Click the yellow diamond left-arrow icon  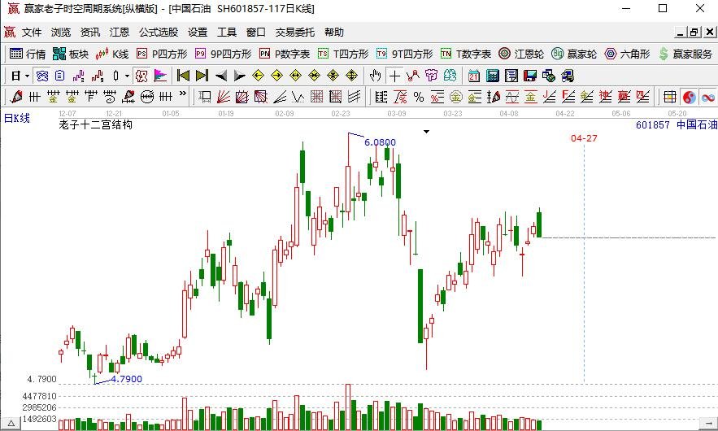coord(259,76)
